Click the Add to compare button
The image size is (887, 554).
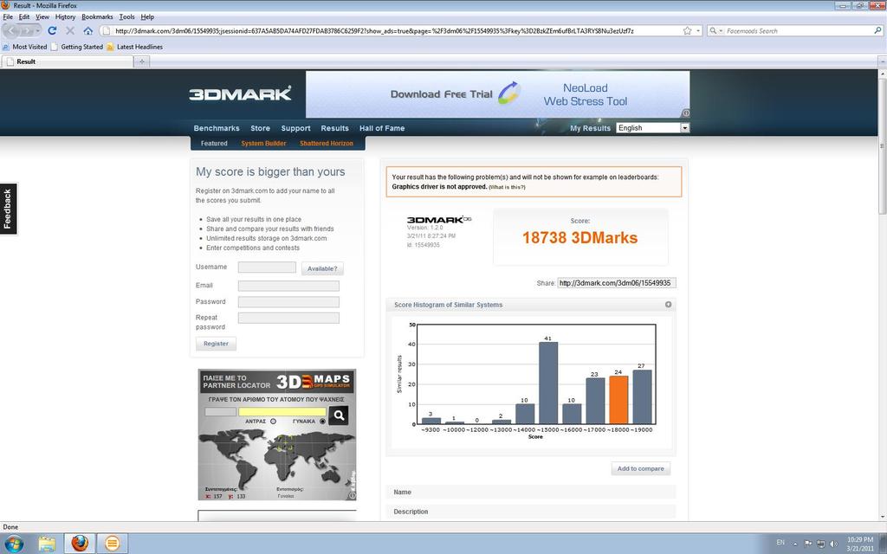(x=640, y=468)
